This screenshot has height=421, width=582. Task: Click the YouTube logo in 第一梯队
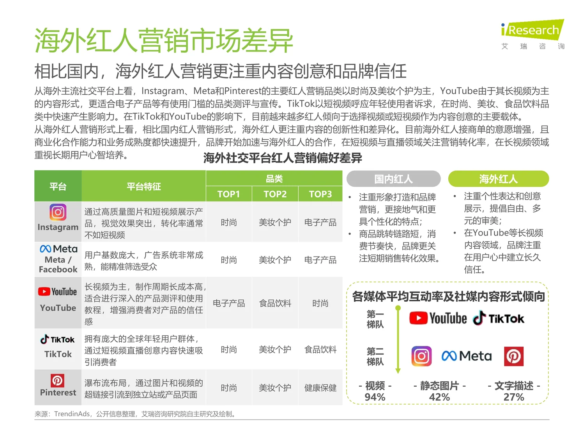[x=437, y=318]
